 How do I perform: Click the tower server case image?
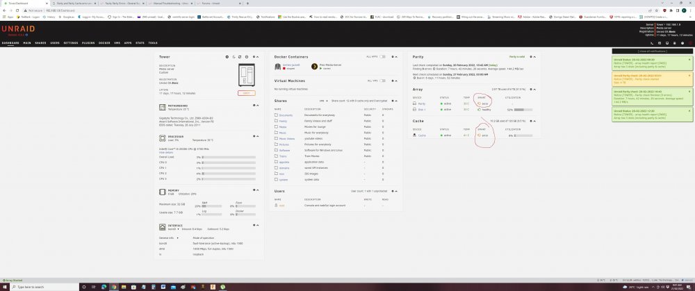247,75
